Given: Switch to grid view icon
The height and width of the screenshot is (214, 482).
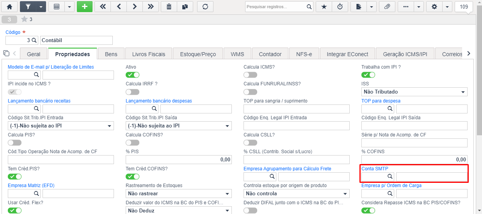Looking at the screenshot, I should pos(57,7).
